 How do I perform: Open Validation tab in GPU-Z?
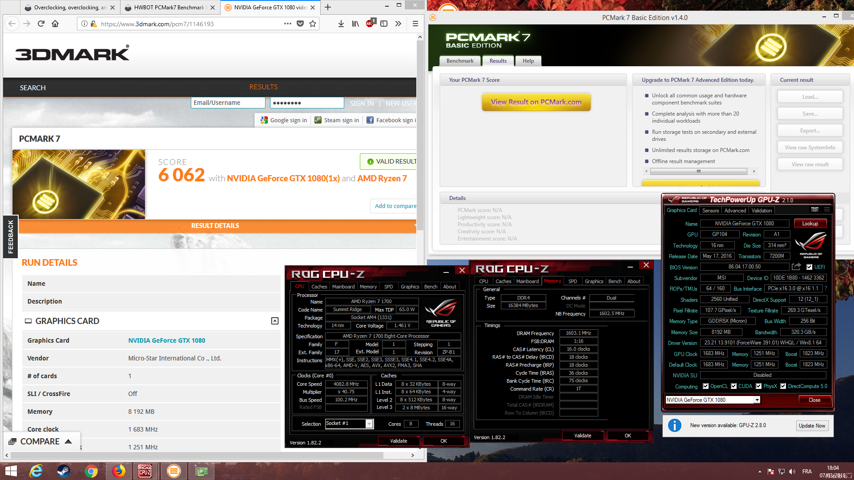tap(762, 211)
